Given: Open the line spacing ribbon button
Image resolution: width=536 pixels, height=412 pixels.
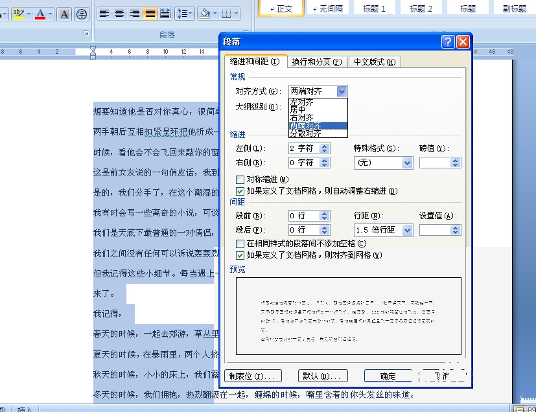Looking at the screenshot, I should [x=184, y=14].
